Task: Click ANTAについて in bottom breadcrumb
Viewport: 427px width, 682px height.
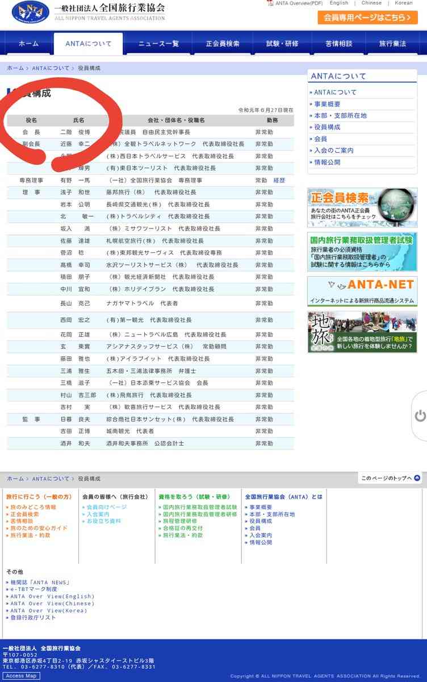Action: [x=51, y=479]
